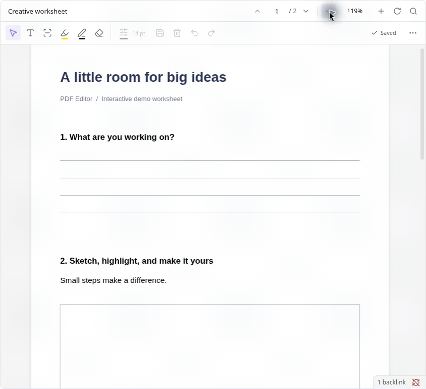
Task: Click the Save disk icon
Action: [160, 33]
